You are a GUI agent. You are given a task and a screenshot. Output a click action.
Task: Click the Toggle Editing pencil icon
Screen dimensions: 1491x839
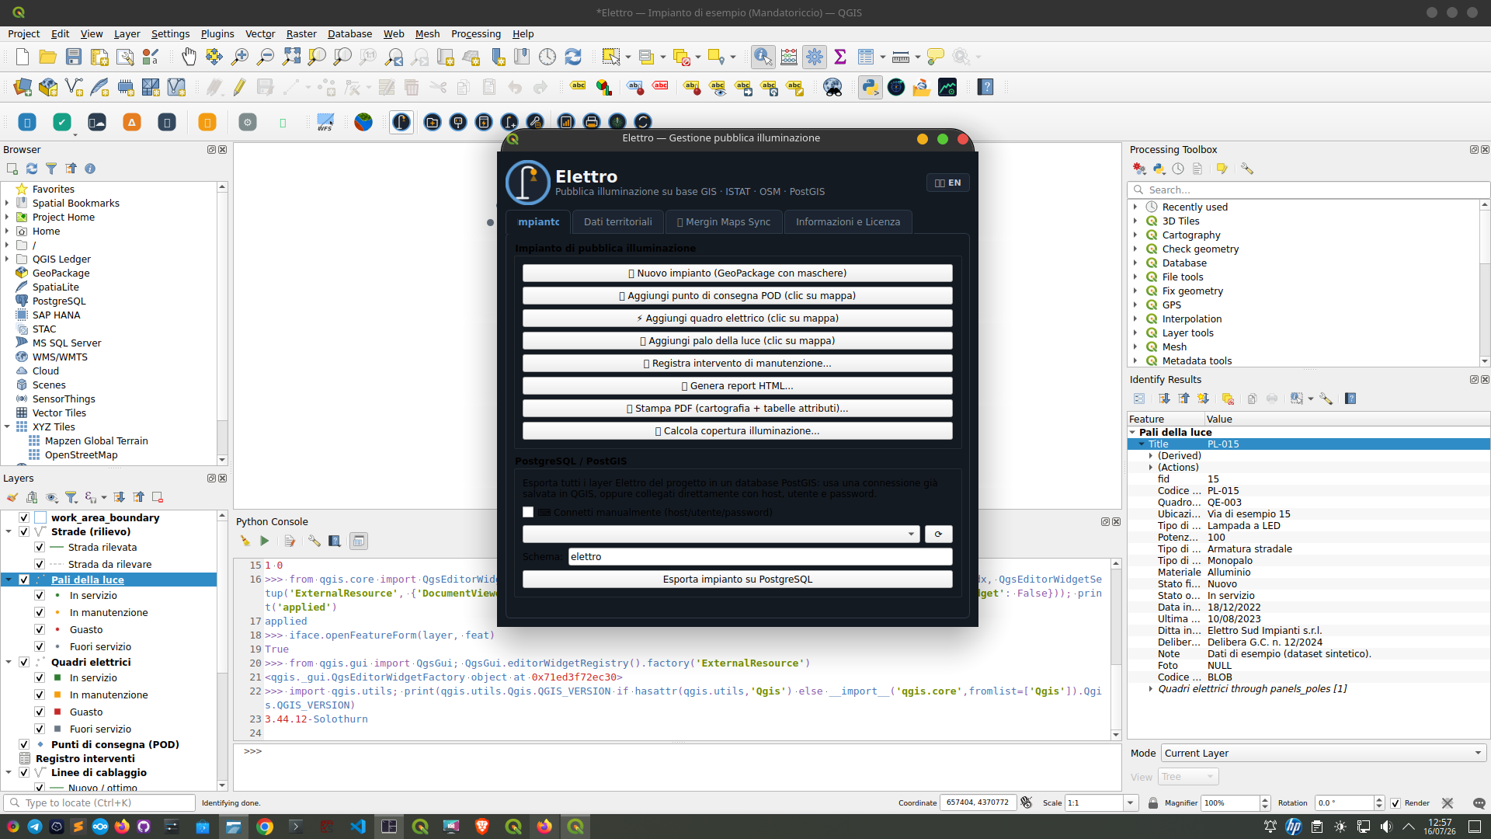[240, 87]
